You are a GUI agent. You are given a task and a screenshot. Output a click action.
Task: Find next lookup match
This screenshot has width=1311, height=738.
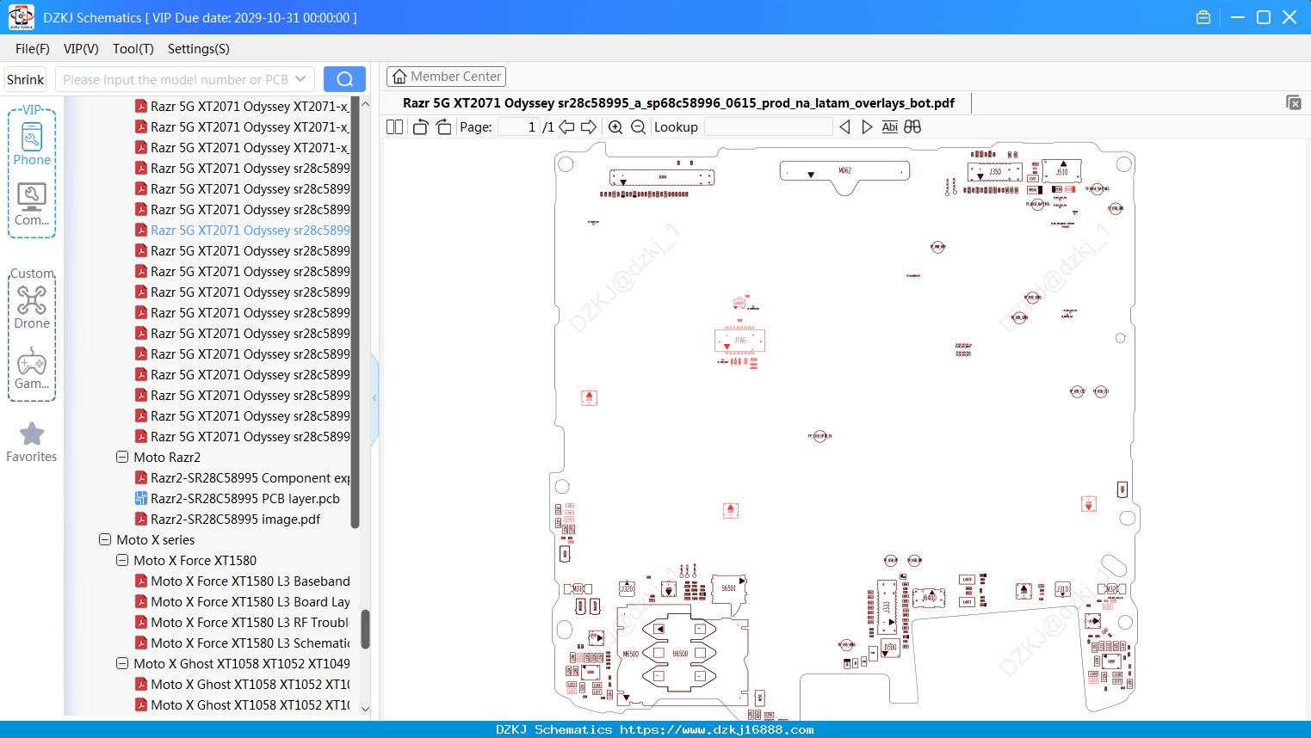click(x=867, y=127)
